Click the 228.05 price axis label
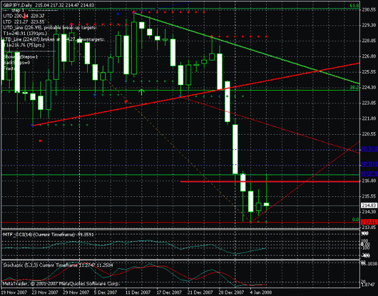Screen dimensions: 378x296 [x=369, y=40]
